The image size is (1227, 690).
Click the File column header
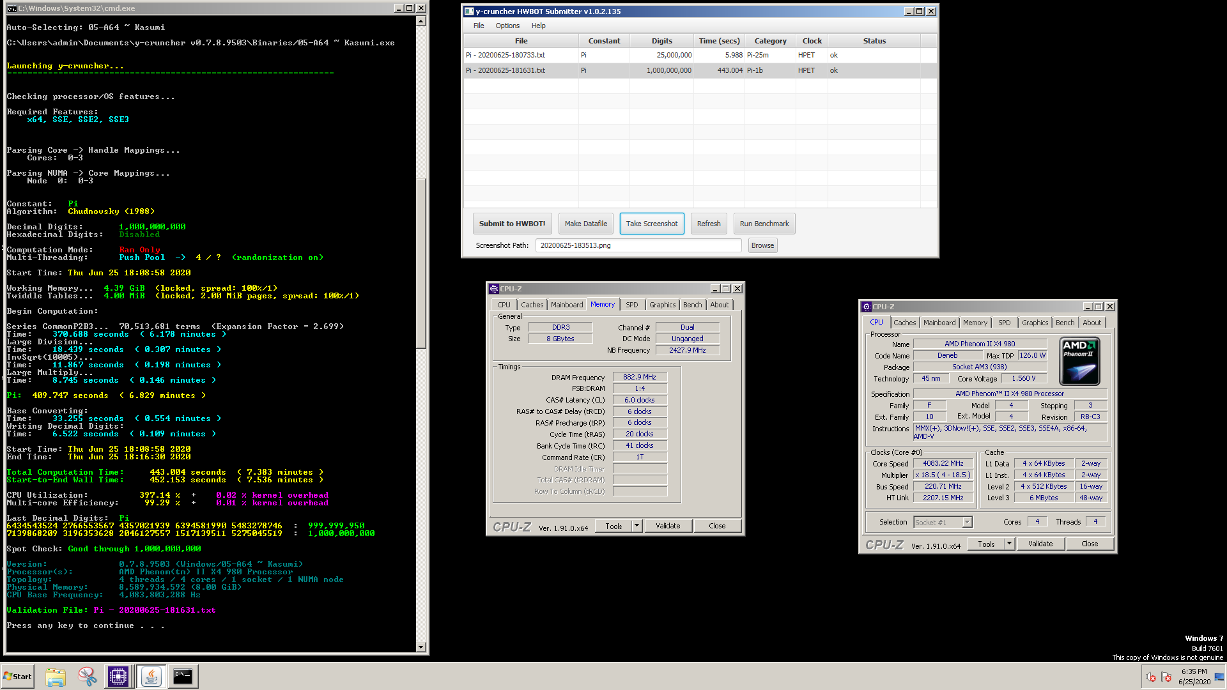(x=521, y=41)
